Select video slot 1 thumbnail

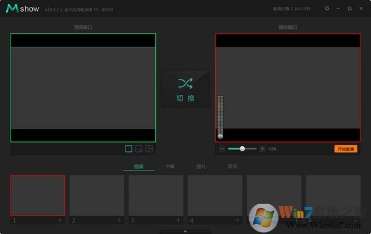[x=38, y=196]
